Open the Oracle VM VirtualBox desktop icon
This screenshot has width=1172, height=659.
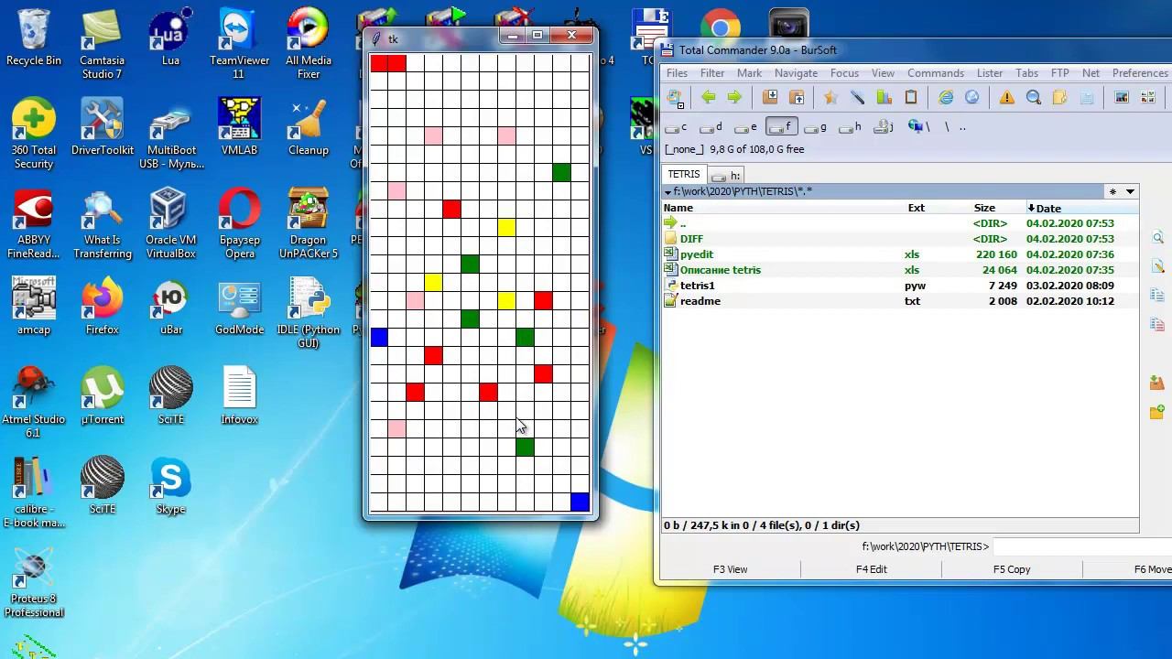coord(171,224)
